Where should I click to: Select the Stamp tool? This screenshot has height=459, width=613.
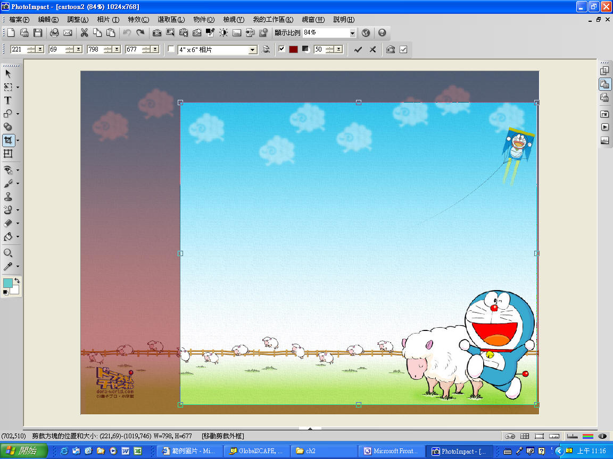point(8,197)
